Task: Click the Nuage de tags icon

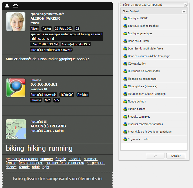Action: coord(125,101)
